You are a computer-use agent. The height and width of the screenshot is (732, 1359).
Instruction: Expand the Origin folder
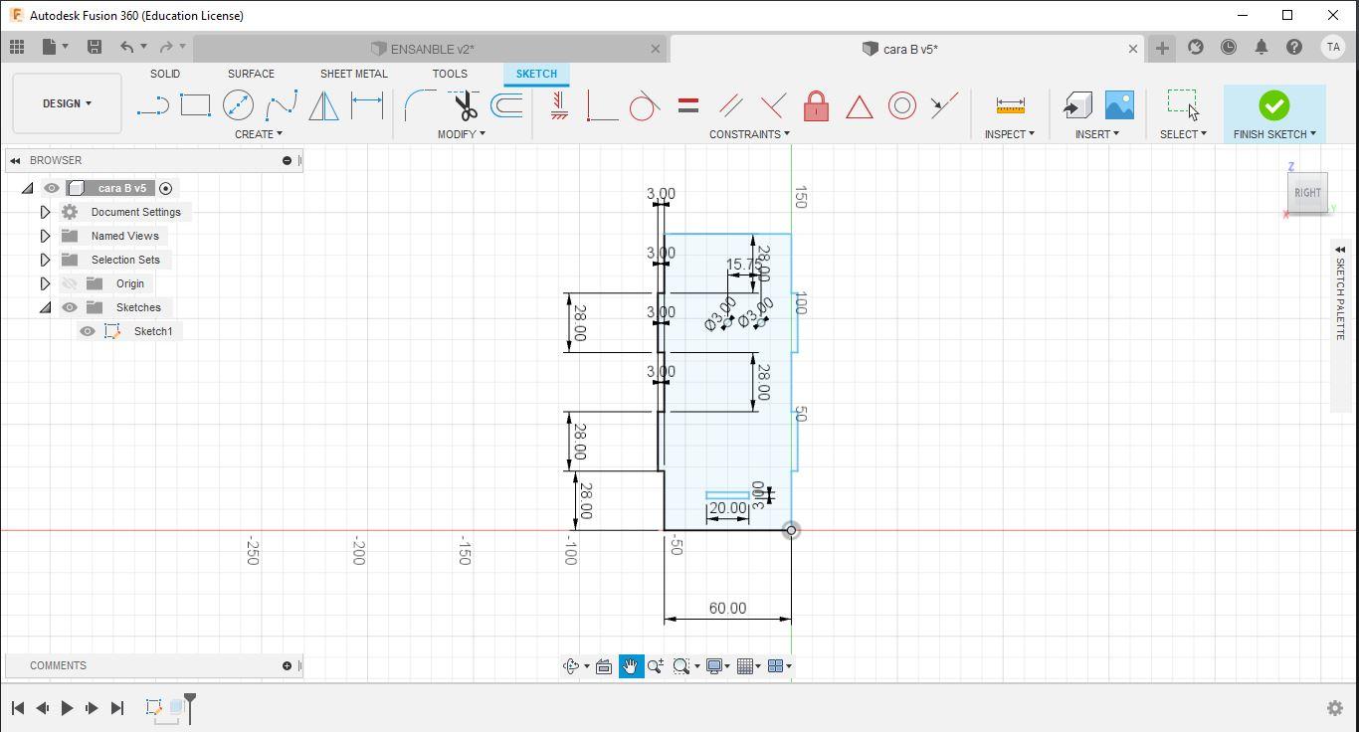point(45,283)
